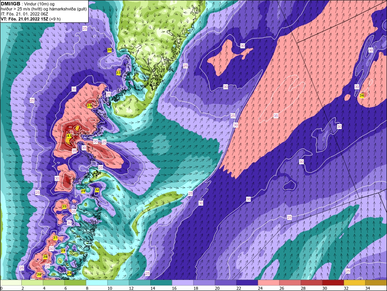Select the 'IT: Fös. 21. 01. 2022 06Z' line
Screen dimensions: 387x291
[x=24, y=14]
